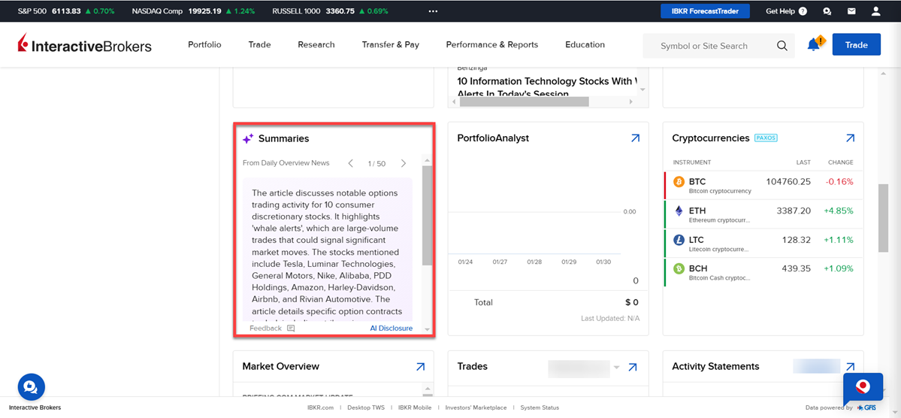
Task: Open the Performance & Reports menu
Action: (x=492, y=44)
